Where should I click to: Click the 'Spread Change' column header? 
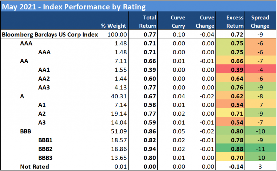pos(260,22)
